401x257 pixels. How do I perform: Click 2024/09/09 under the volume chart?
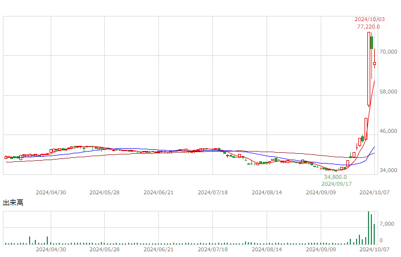321,250
